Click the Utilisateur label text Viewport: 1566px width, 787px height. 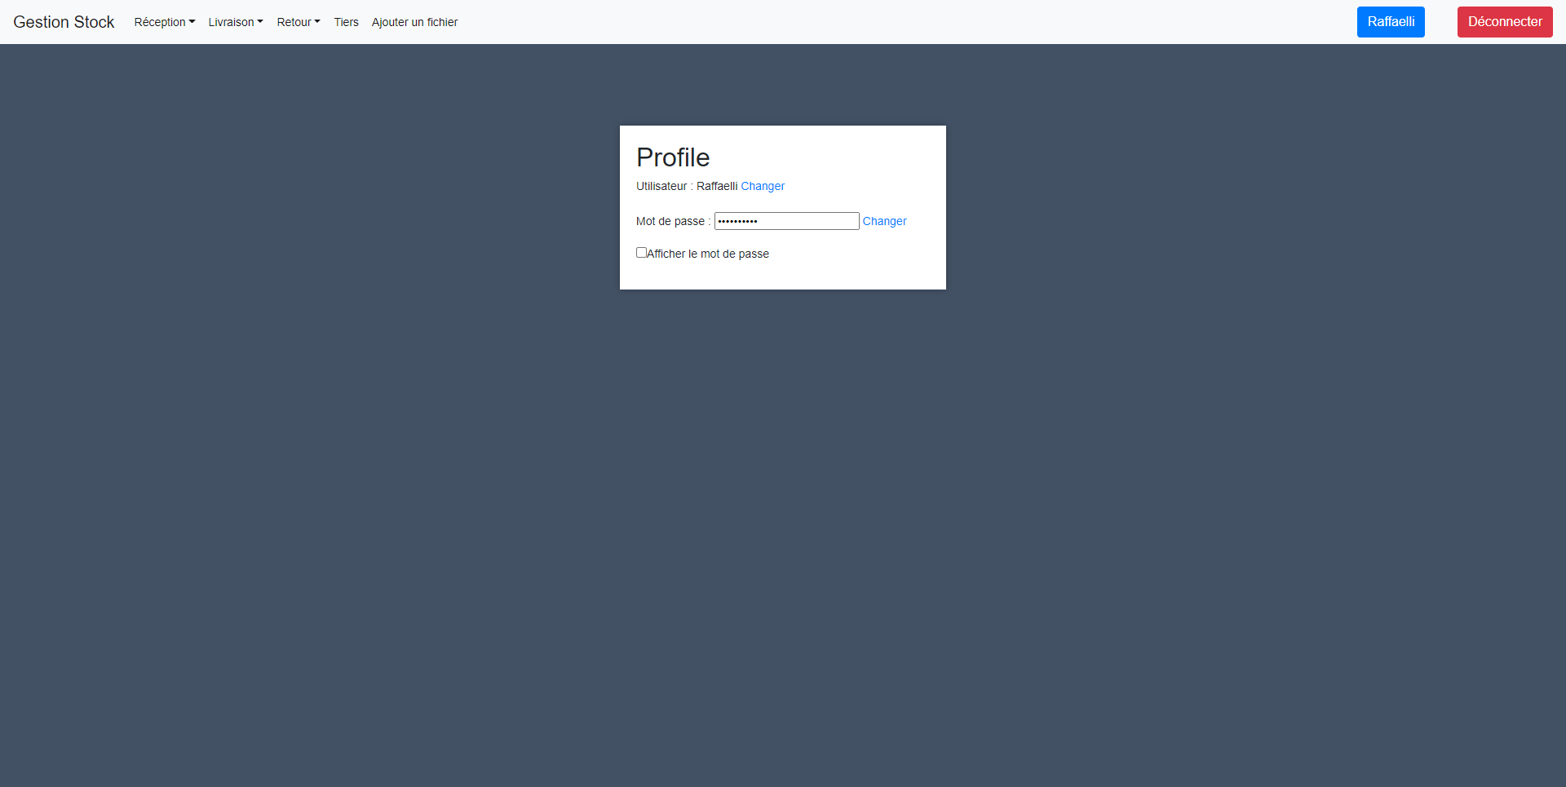point(661,186)
